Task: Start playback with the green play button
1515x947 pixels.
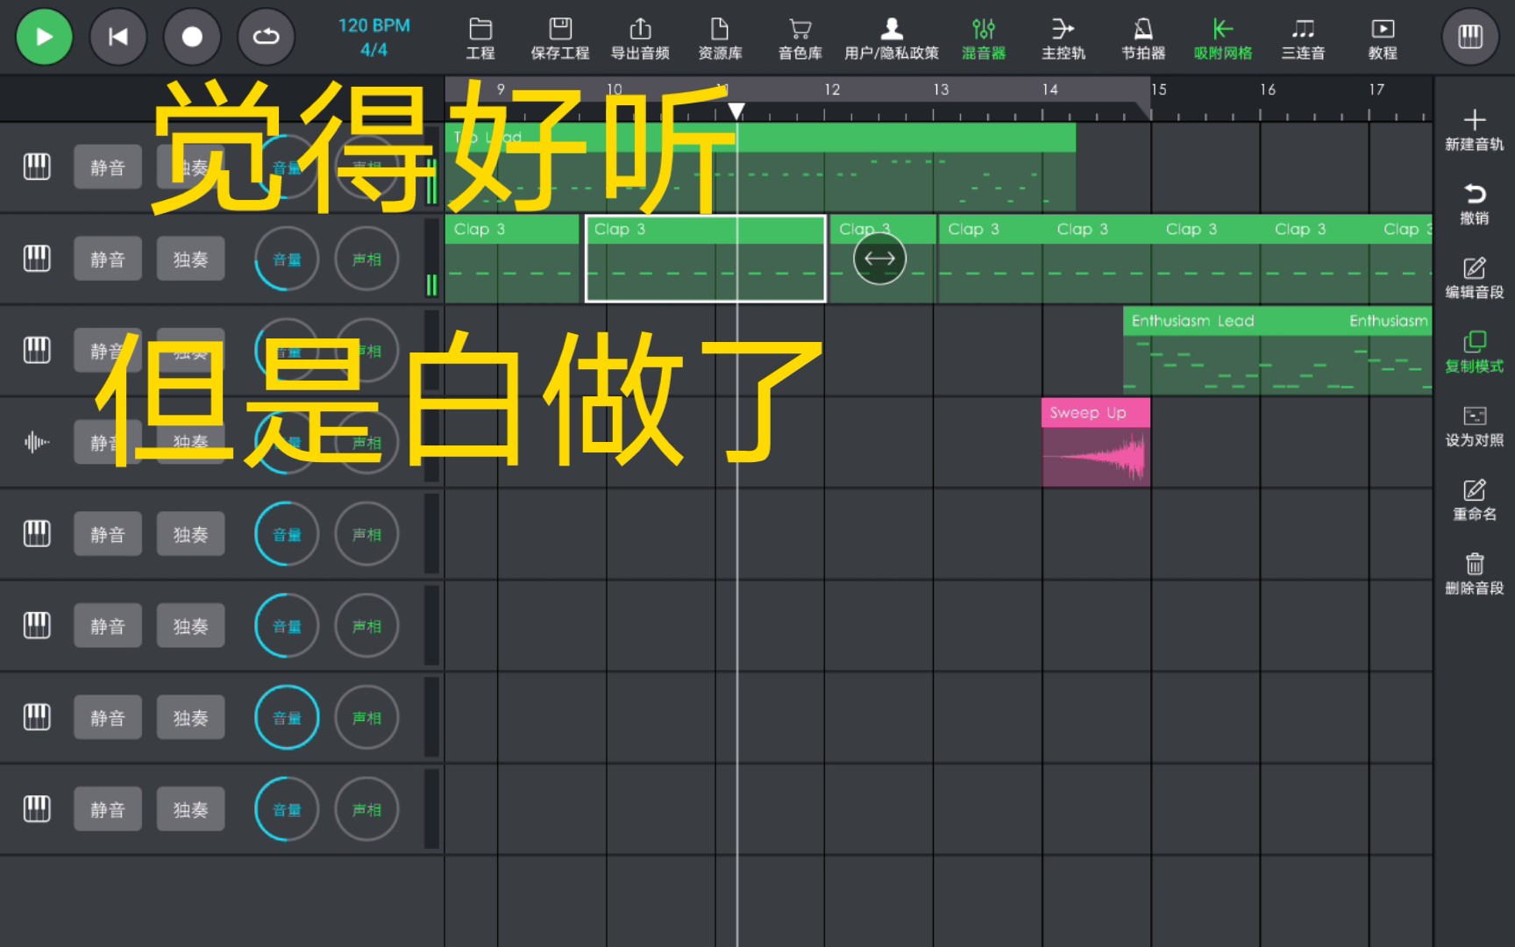Action: 44,37
